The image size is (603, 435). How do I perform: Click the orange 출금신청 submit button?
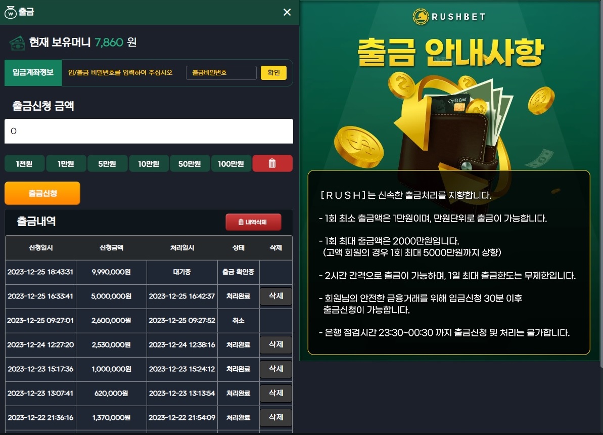tap(42, 193)
